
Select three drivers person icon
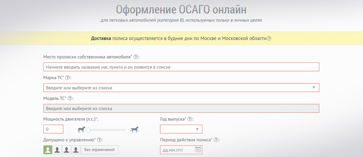click(66, 150)
